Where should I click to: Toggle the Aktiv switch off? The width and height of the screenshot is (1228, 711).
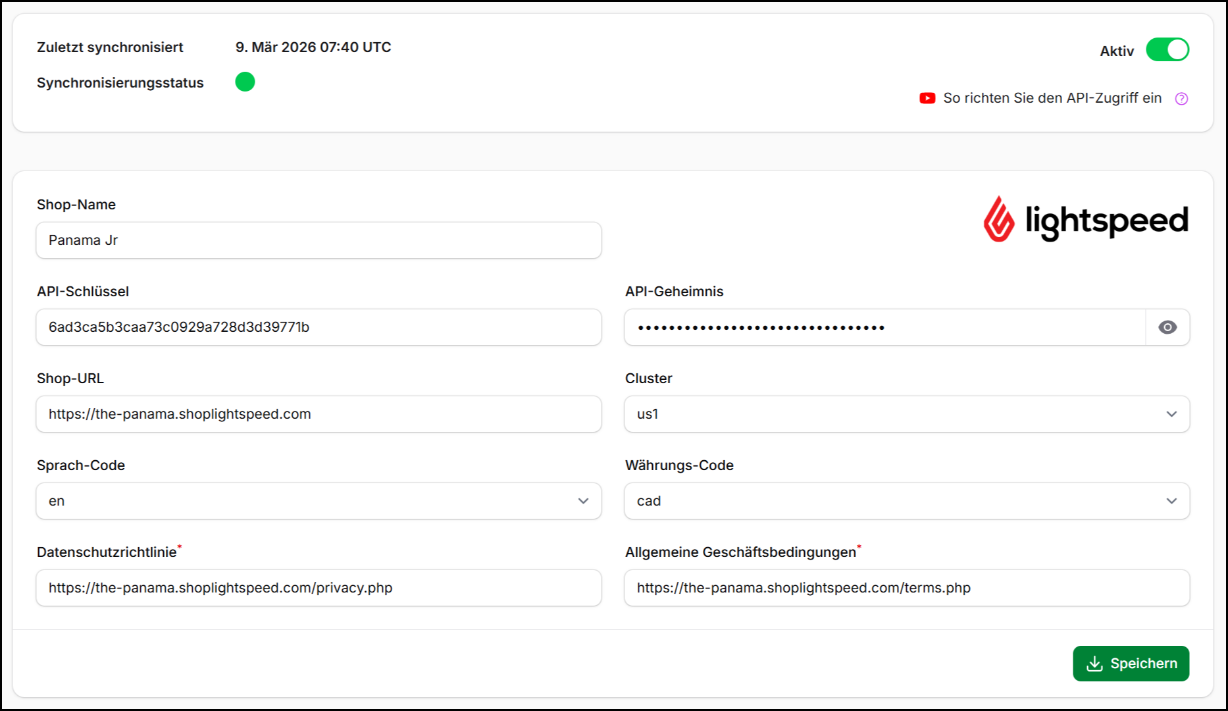pos(1167,50)
